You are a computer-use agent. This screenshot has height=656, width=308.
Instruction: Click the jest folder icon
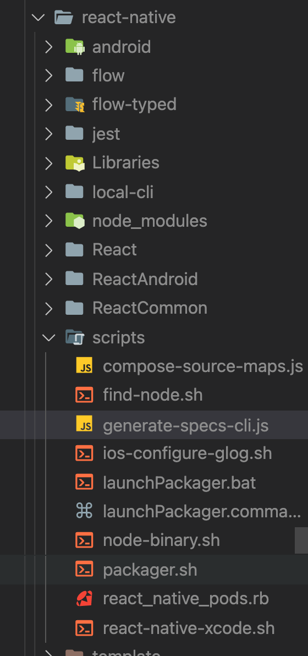(x=74, y=133)
